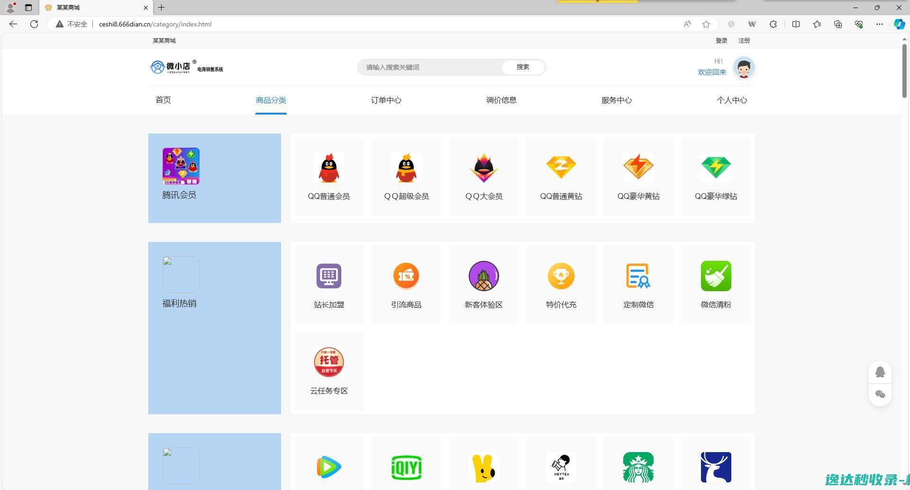The image size is (910, 490).
Task: Open the Copilot sidebar icon
Action: 899,24
